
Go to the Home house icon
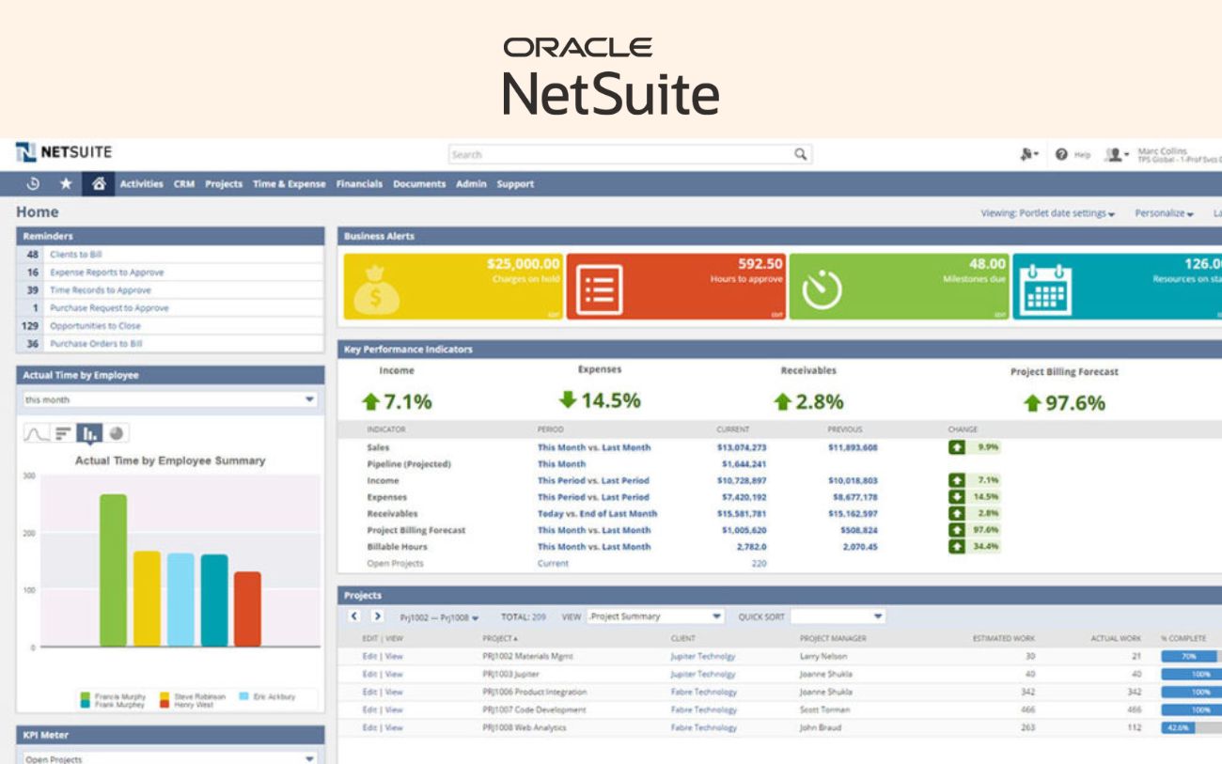(98, 184)
